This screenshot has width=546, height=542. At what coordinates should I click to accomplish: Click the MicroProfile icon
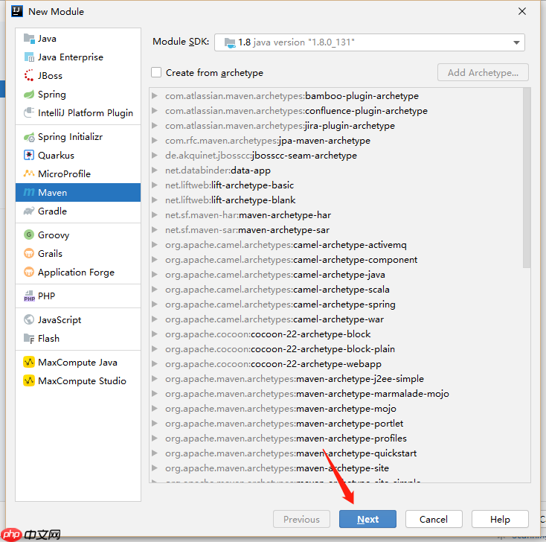(29, 173)
